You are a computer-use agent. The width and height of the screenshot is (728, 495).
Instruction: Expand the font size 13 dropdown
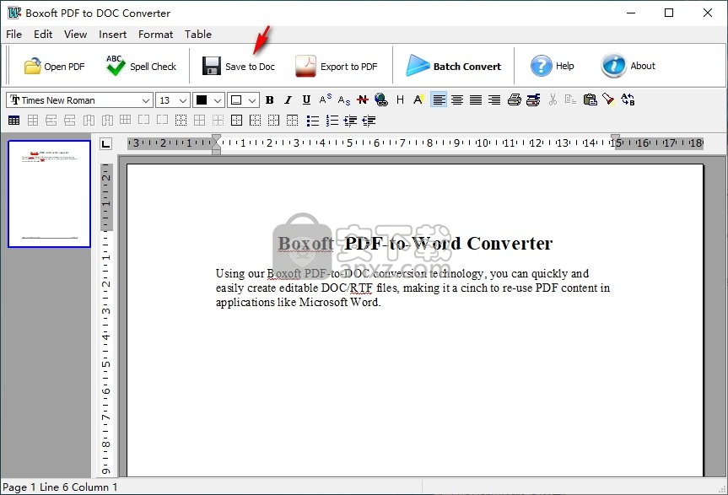182,100
